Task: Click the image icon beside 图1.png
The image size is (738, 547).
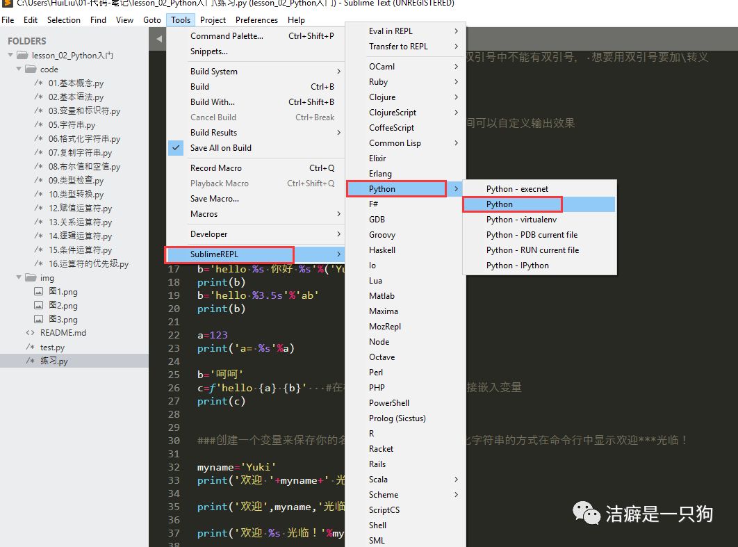Action: click(39, 291)
